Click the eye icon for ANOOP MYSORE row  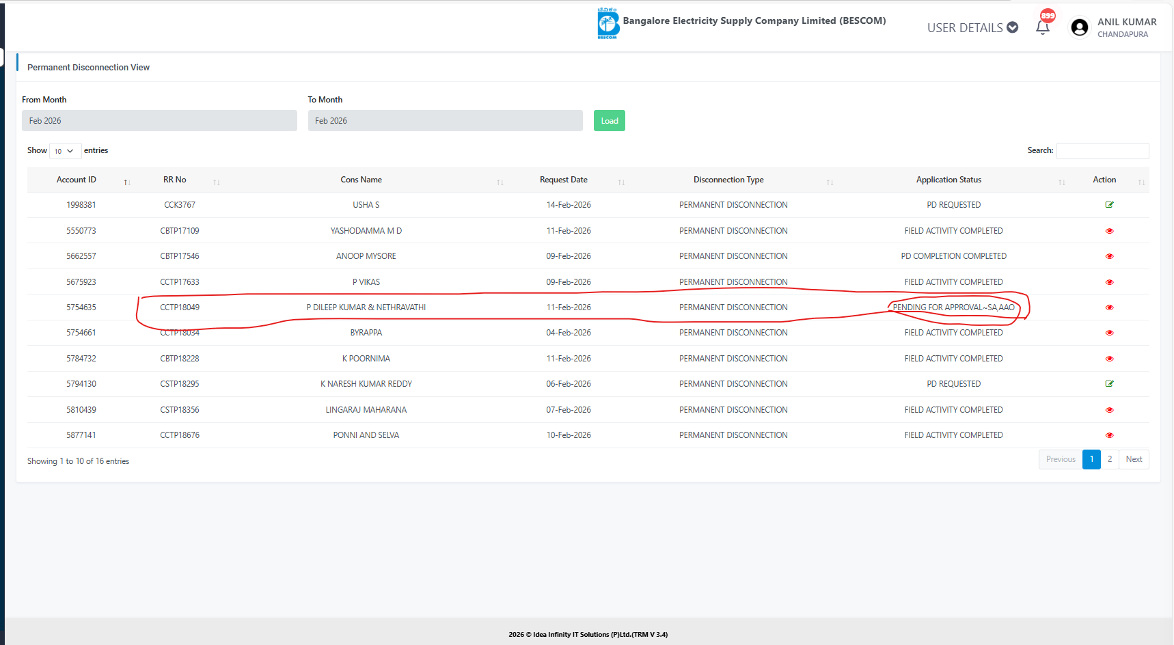tap(1109, 256)
